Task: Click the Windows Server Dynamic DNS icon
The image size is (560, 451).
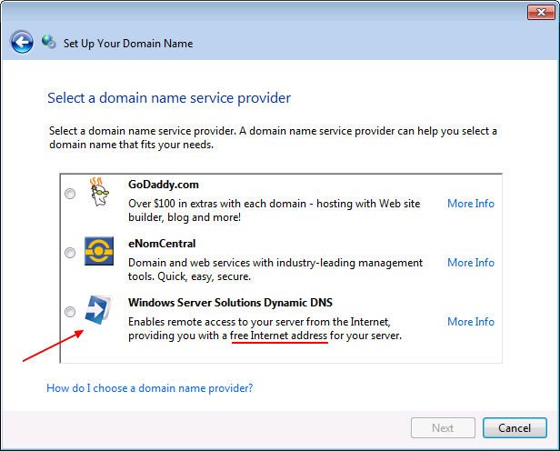Action: coord(98,310)
